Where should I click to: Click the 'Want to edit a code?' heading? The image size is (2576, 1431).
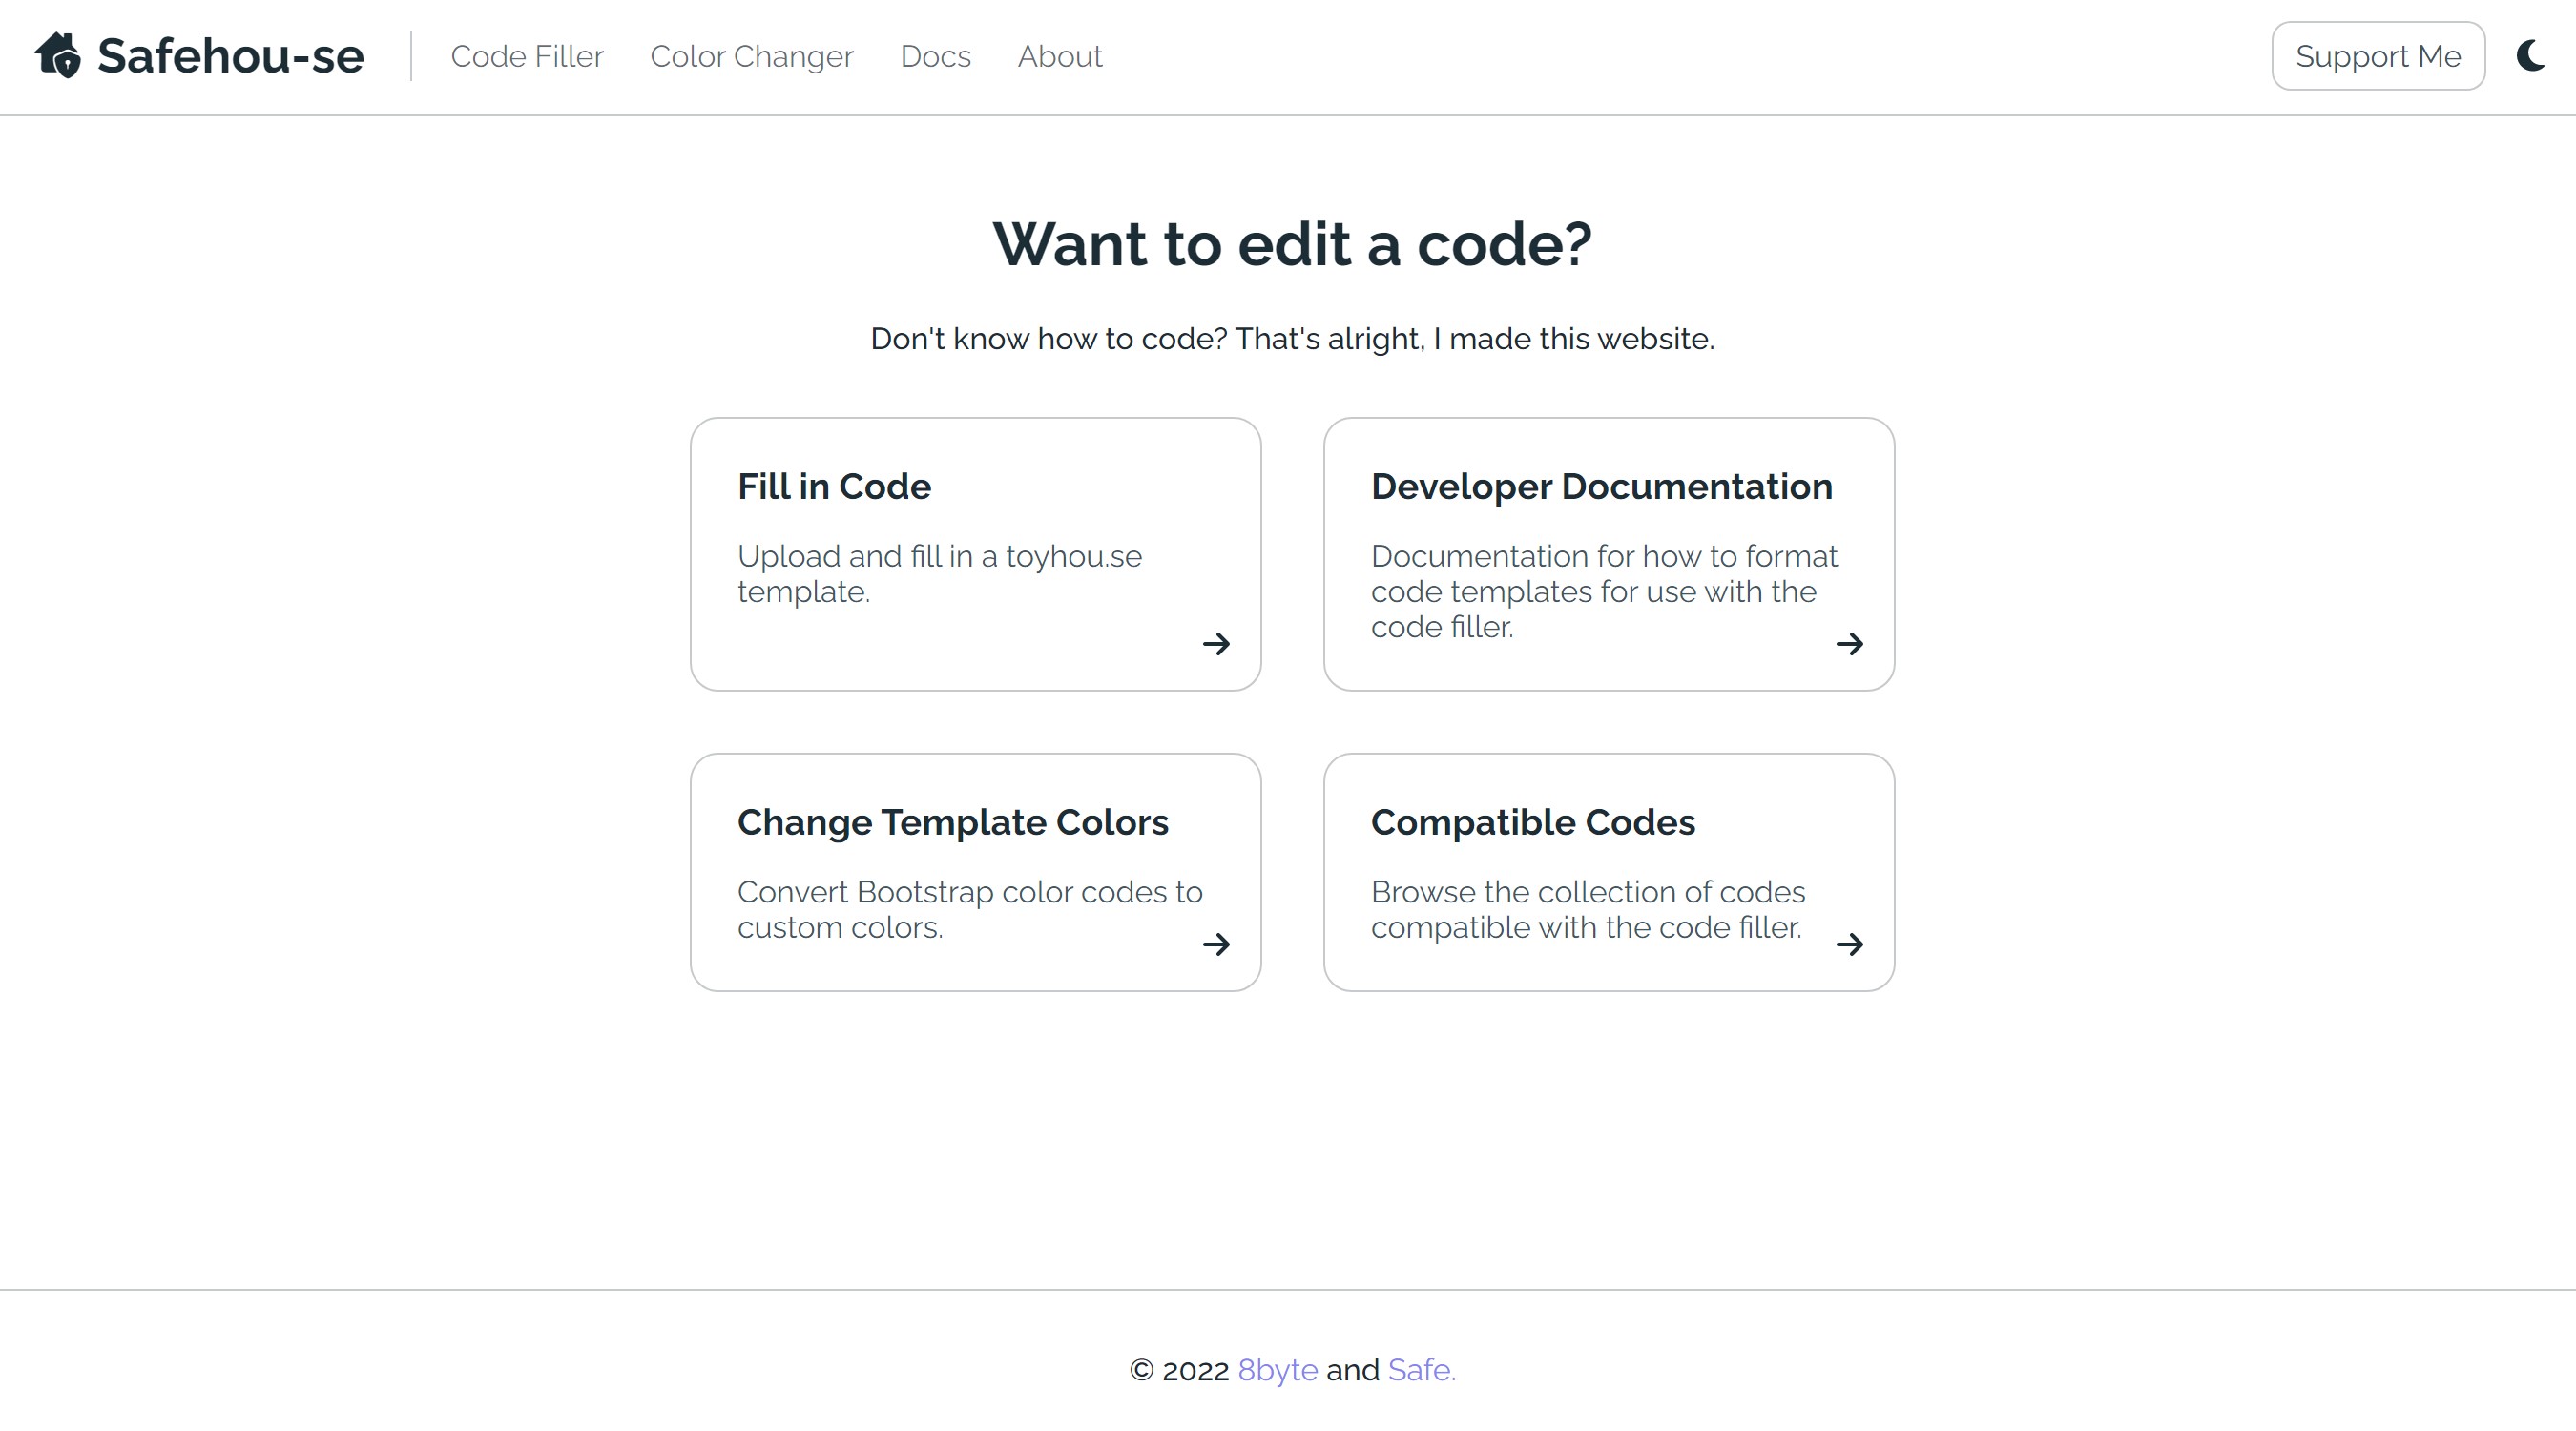click(x=1292, y=244)
